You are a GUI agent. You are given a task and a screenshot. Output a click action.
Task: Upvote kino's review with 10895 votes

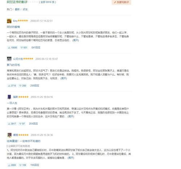click(x=12, y=48)
